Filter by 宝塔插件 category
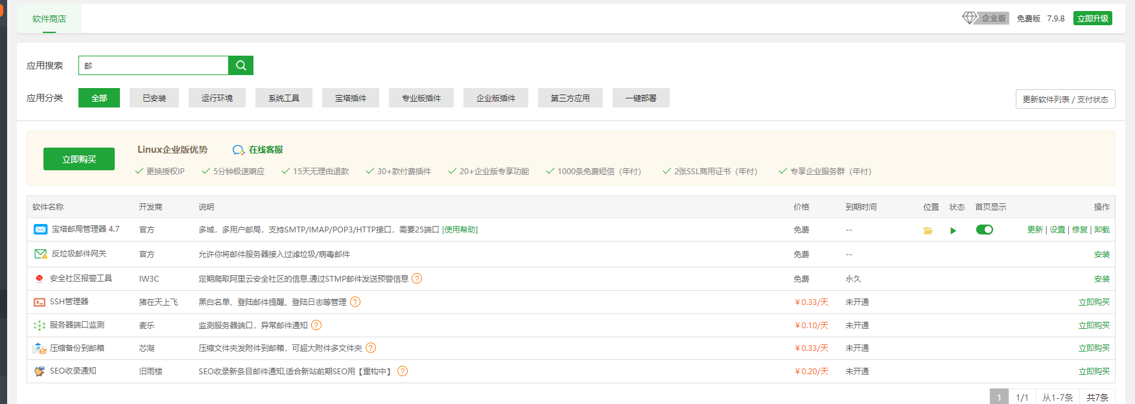The image size is (1135, 404). pyautogui.click(x=351, y=98)
